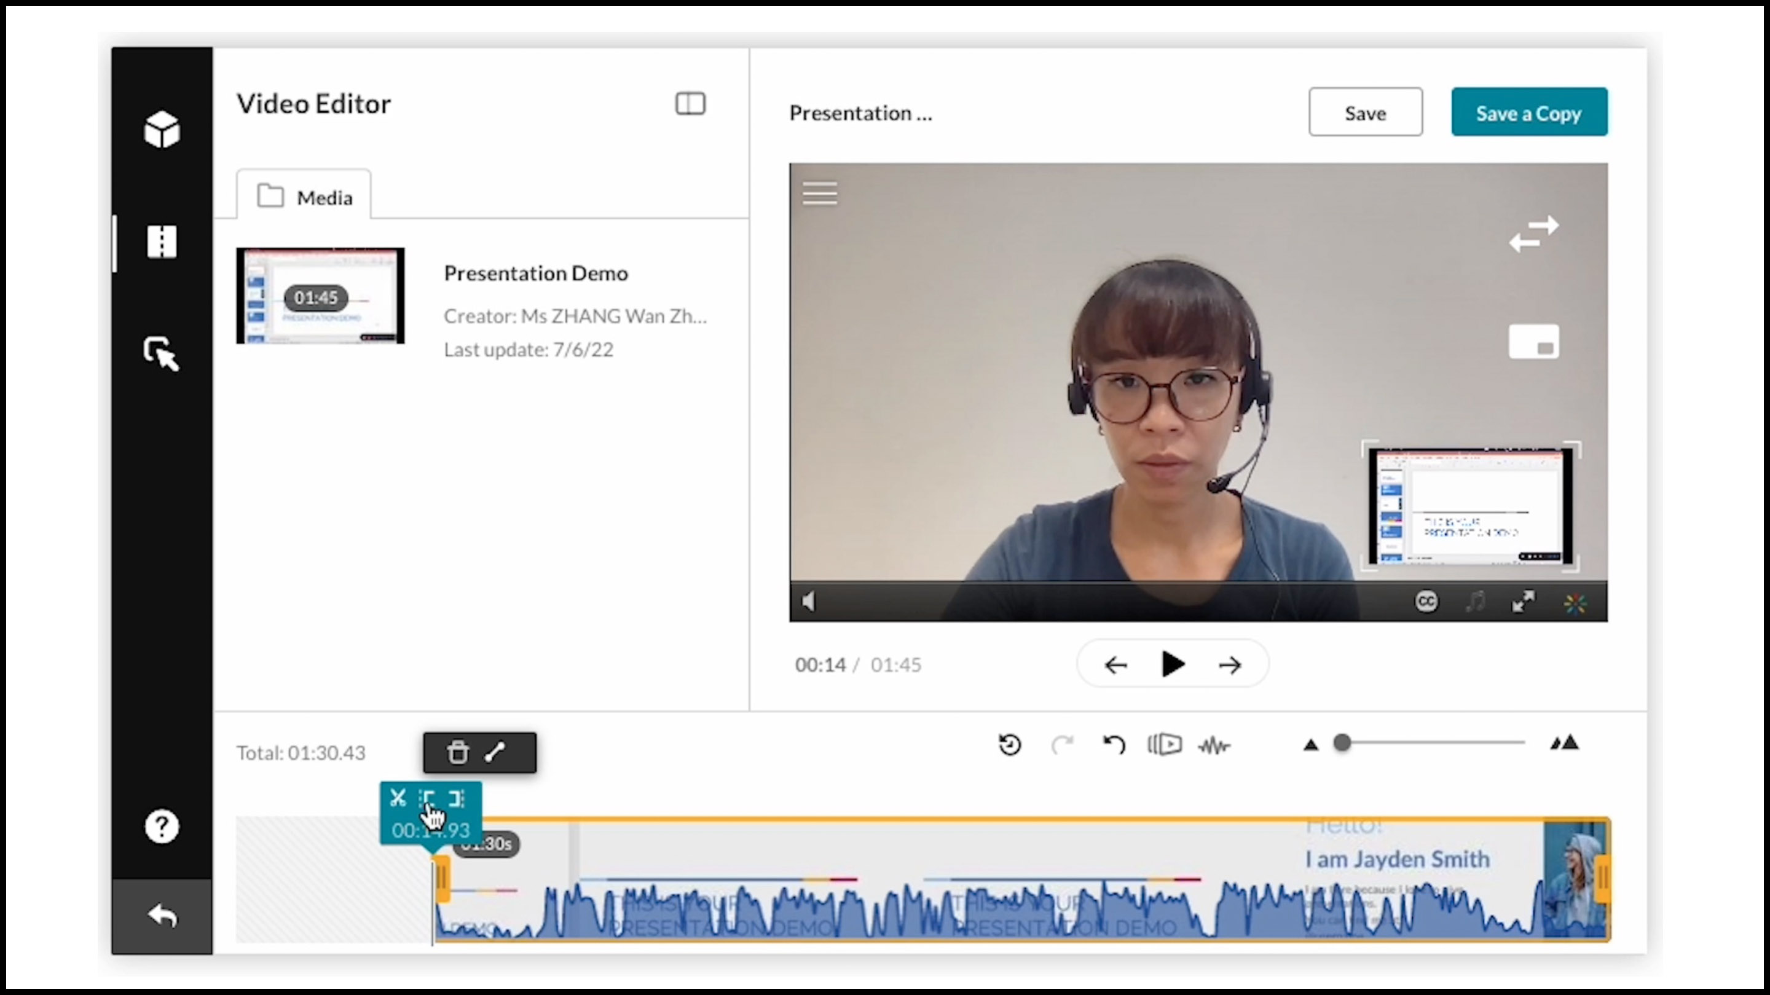The image size is (1770, 995).
Task: Collapse the media panel with the layout icon
Action: [690, 103]
